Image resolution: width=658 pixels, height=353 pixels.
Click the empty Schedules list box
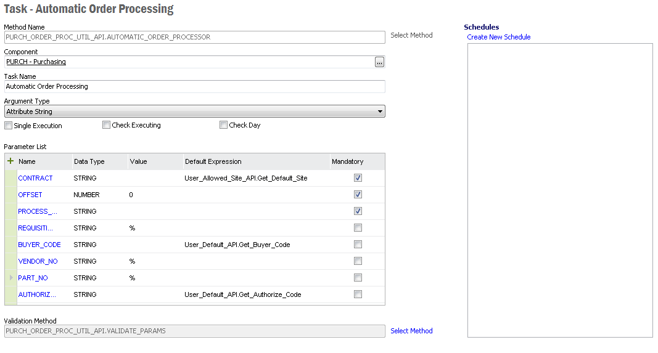(x=559, y=191)
